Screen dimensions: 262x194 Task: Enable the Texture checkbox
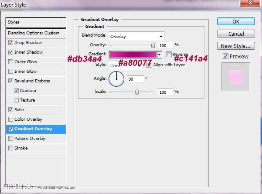tap(16, 100)
